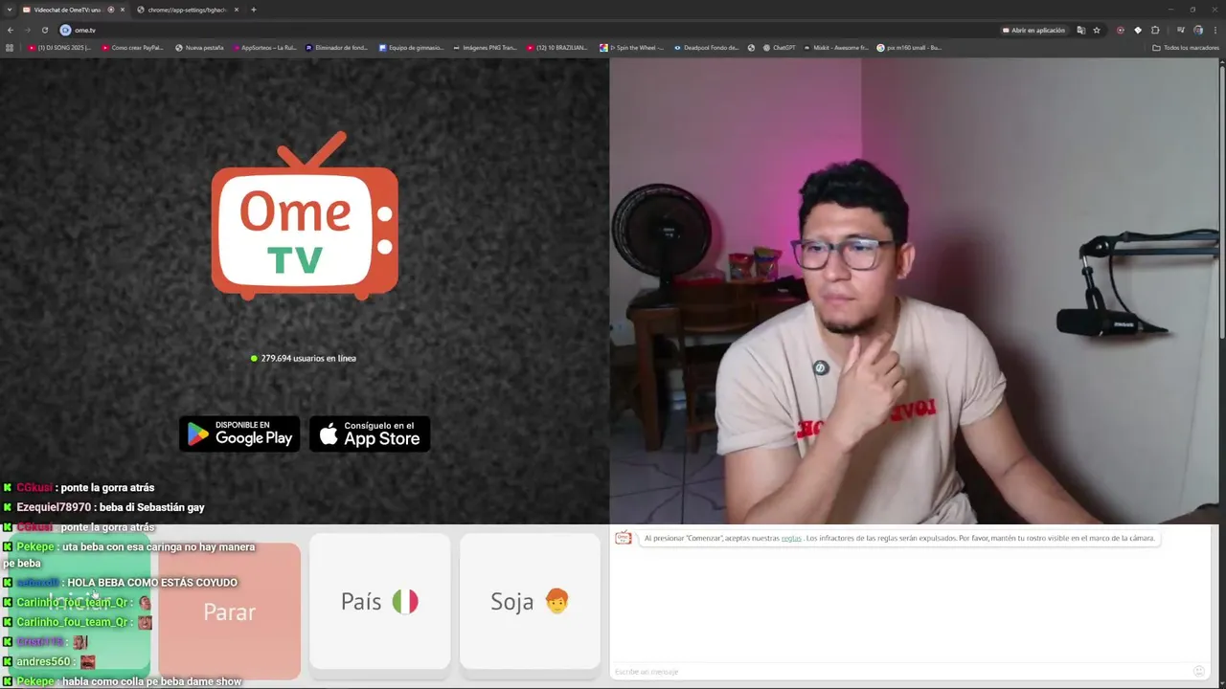The height and width of the screenshot is (689, 1226).
Task: Open the site info icon beside ome.tv
Action: click(65, 30)
